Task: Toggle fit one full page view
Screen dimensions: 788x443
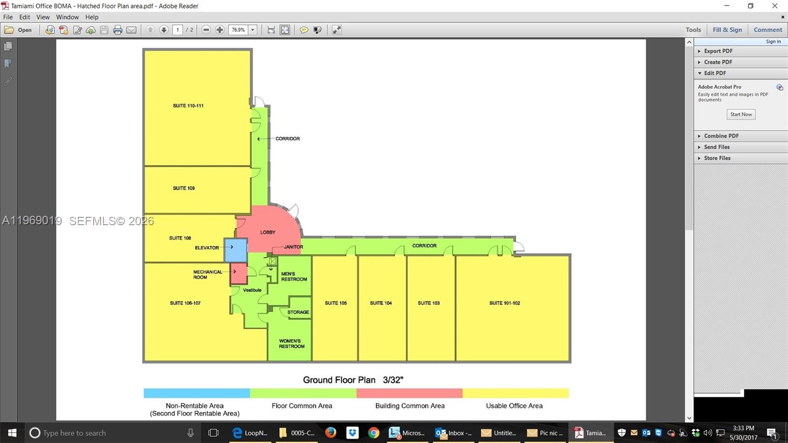Action: point(285,30)
